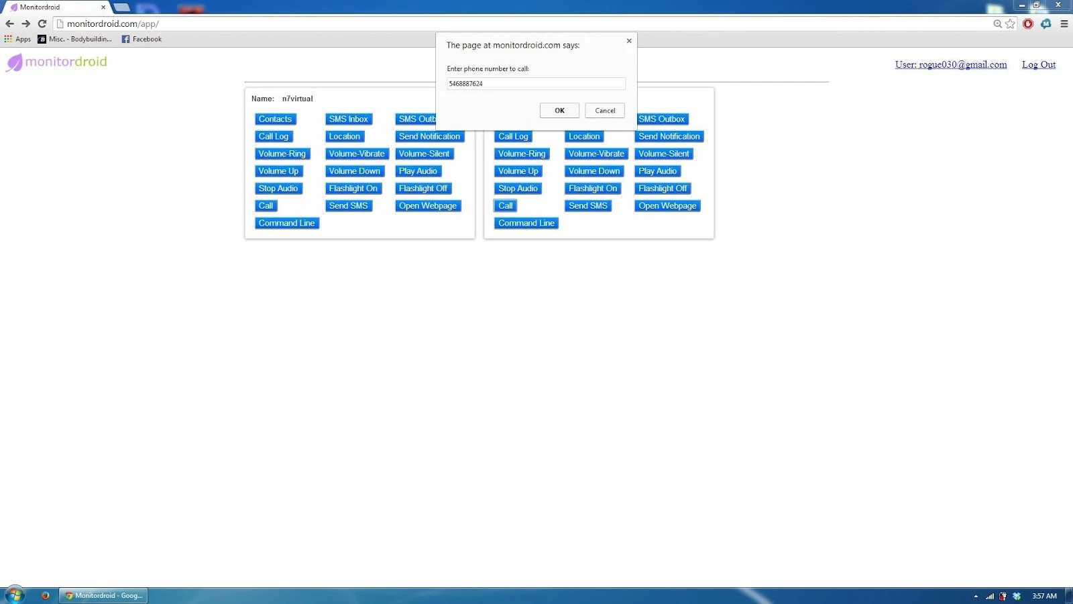This screenshot has height=604, width=1073.
Task: Get Location in the right device panel
Action: point(584,137)
